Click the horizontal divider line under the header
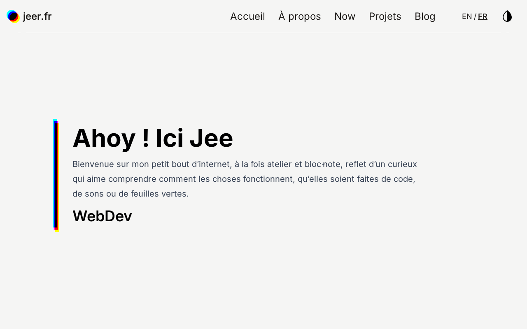 (263, 33)
